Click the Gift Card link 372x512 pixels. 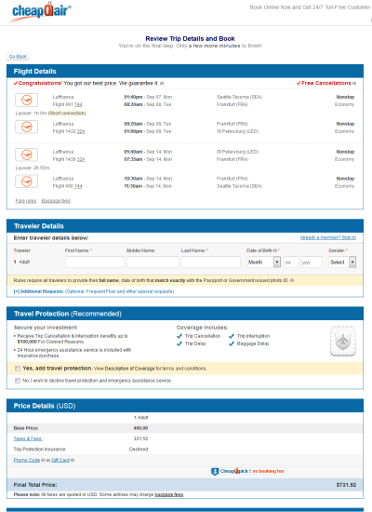point(60,460)
